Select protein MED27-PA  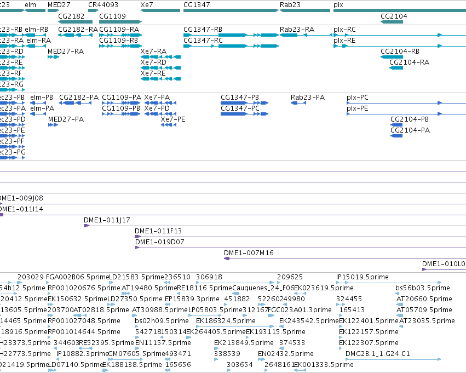[53, 125]
